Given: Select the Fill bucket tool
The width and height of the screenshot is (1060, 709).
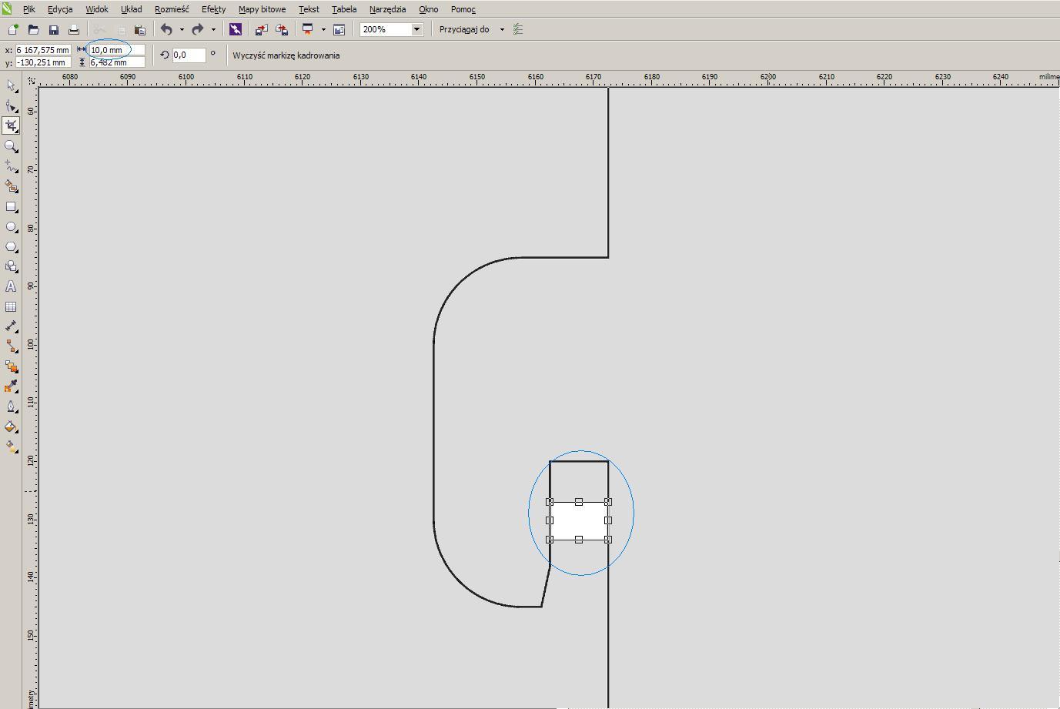Looking at the screenshot, I should coord(11,426).
